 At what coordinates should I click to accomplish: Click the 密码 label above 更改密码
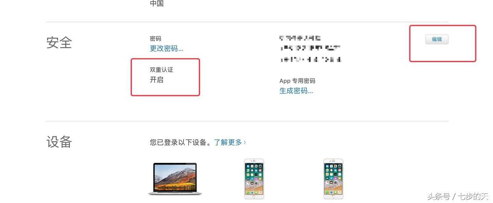click(x=155, y=39)
